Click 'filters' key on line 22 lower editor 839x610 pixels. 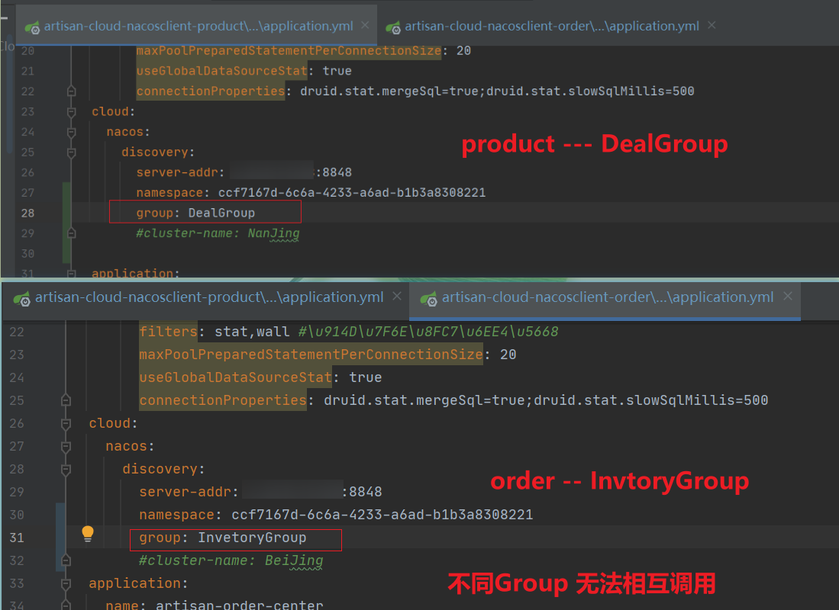tap(169, 332)
